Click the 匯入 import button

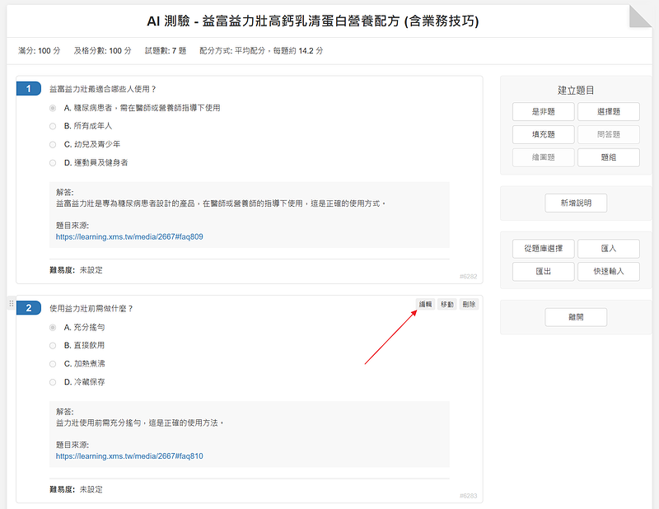[x=608, y=249]
